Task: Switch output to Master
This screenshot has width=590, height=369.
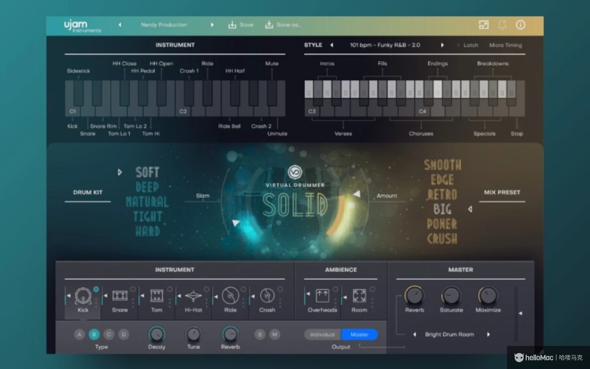Action: point(360,334)
